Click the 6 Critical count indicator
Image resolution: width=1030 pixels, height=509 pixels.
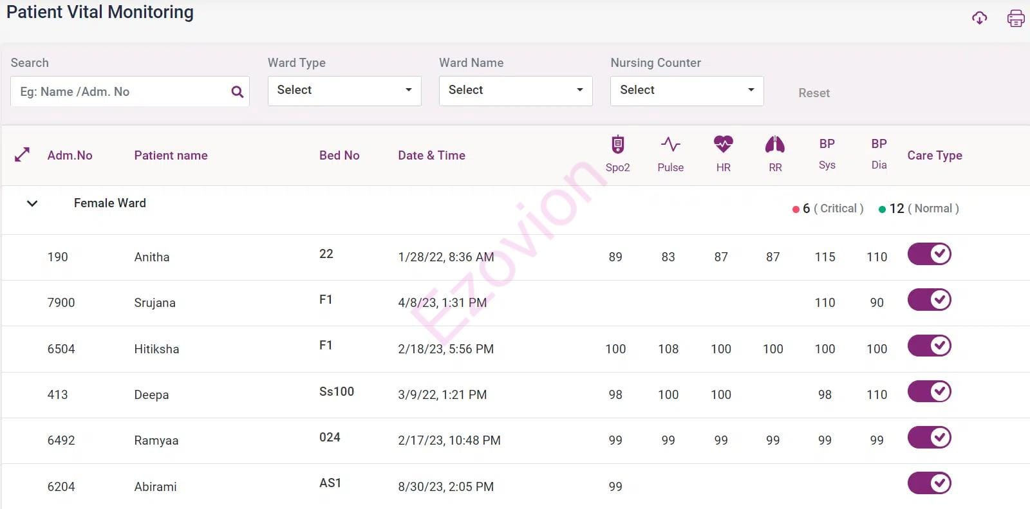[x=828, y=208]
